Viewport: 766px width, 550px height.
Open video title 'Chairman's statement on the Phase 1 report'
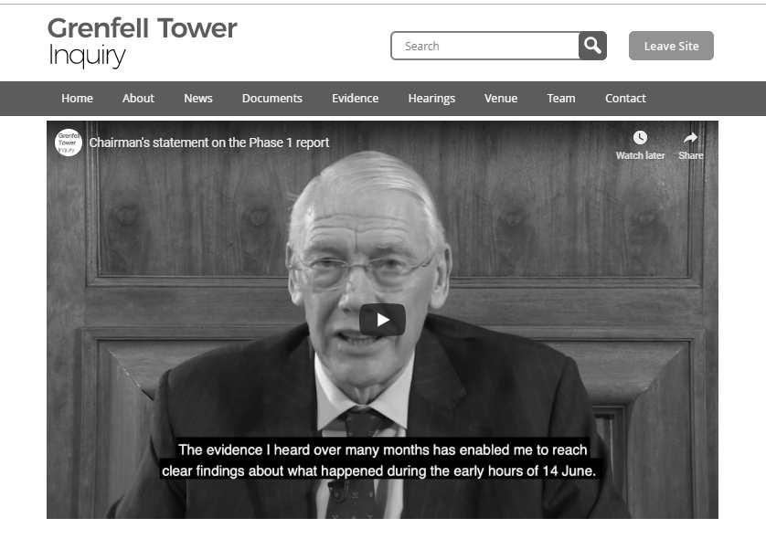(x=209, y=143)
